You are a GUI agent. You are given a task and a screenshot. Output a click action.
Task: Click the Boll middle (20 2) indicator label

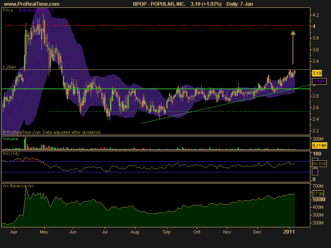coord(36,10)
